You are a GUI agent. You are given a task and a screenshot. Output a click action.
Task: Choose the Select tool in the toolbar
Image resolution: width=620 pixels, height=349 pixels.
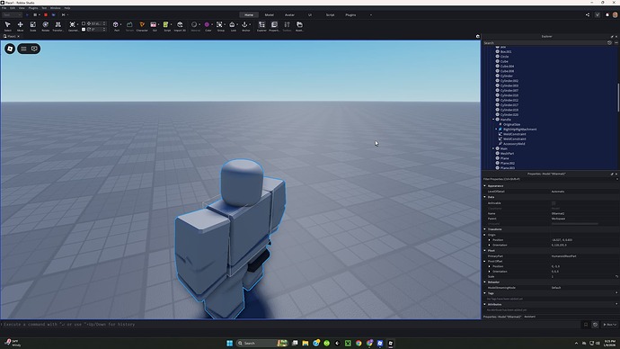click(7, 26)
